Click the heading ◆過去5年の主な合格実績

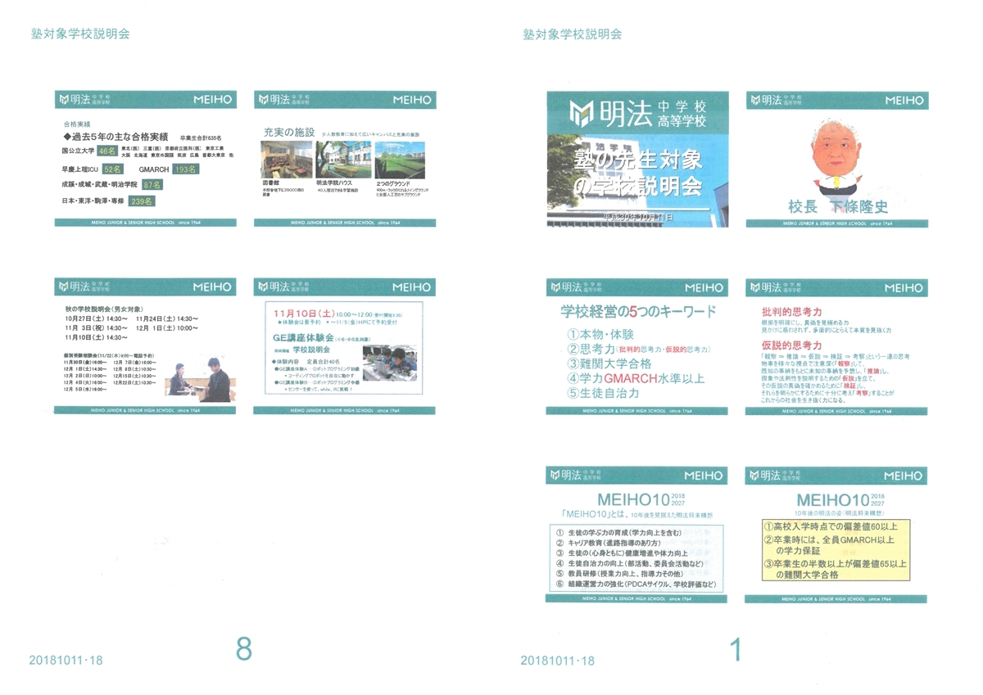pyautogui.click(x=116, y=137)
